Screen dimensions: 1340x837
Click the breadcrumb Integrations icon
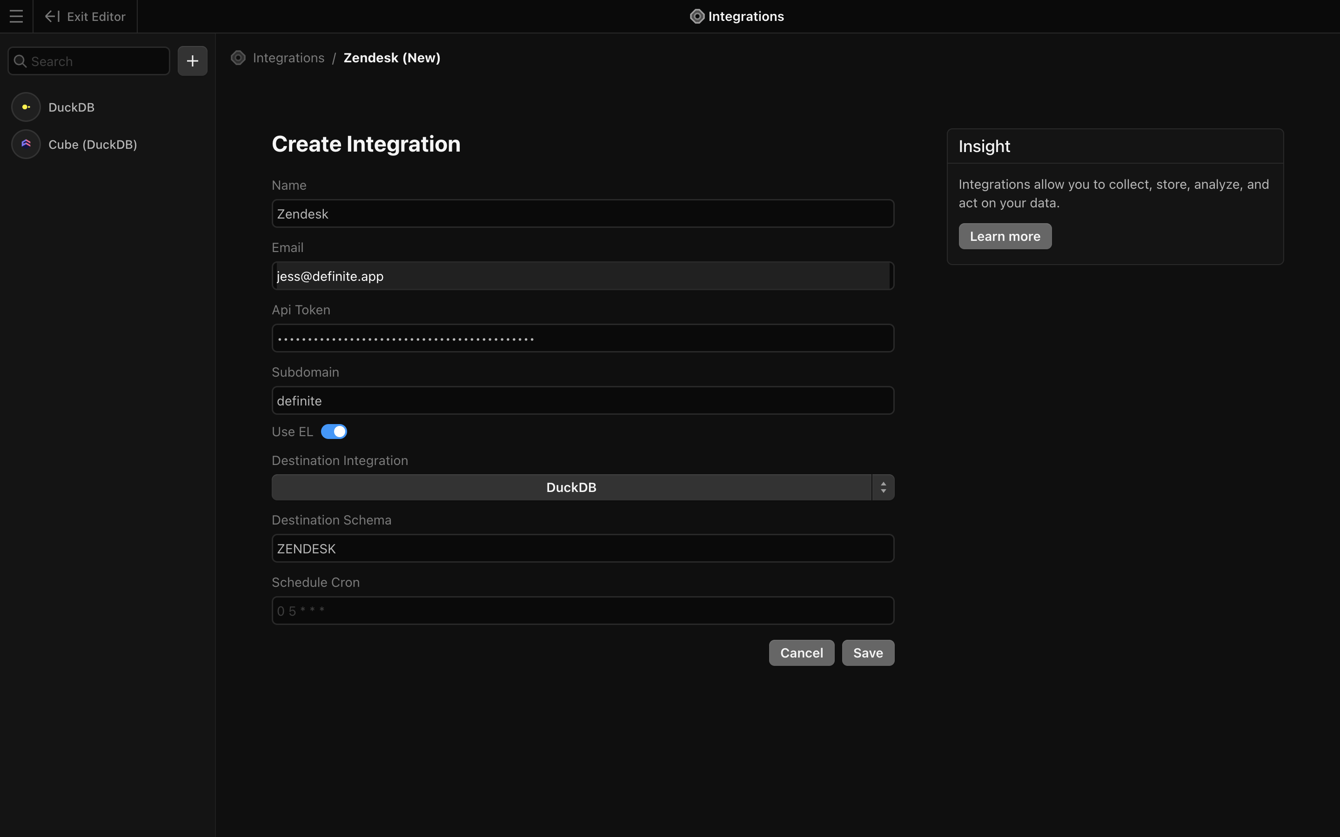pos(238,58)
